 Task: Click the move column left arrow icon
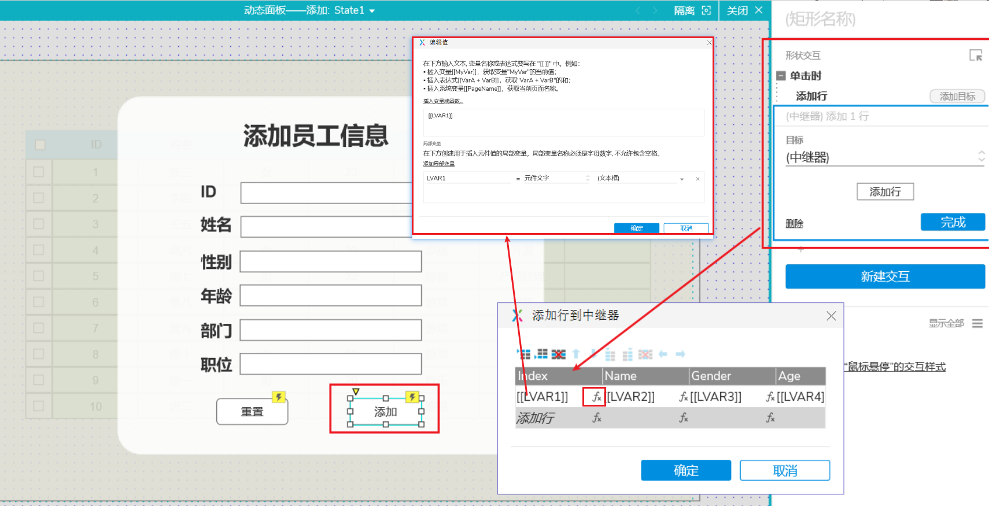[x=663, y=354]
